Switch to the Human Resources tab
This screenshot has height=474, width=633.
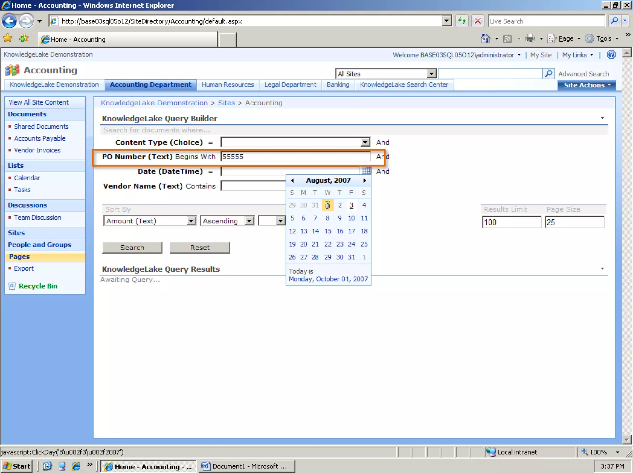tap(228, 85)
